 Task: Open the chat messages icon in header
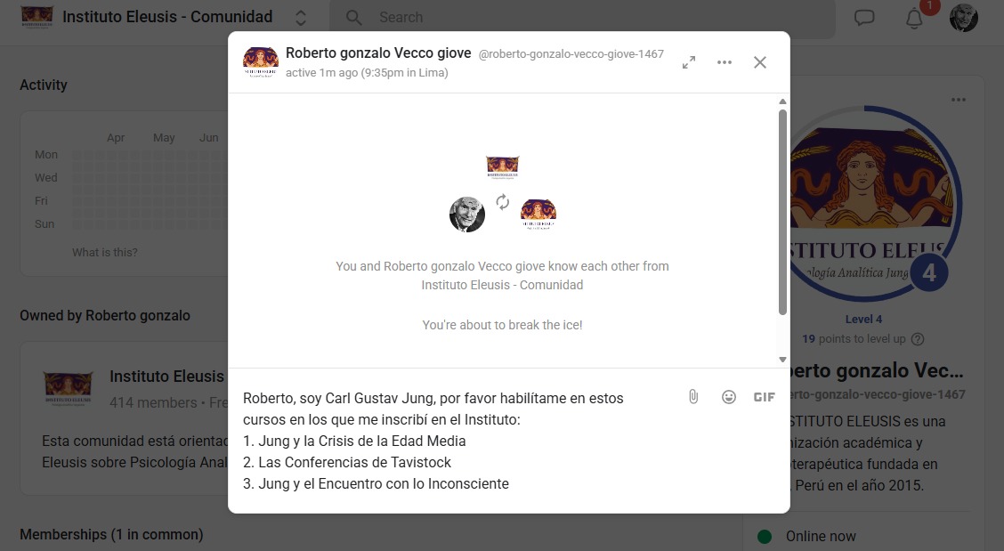(x=864, y=18)
